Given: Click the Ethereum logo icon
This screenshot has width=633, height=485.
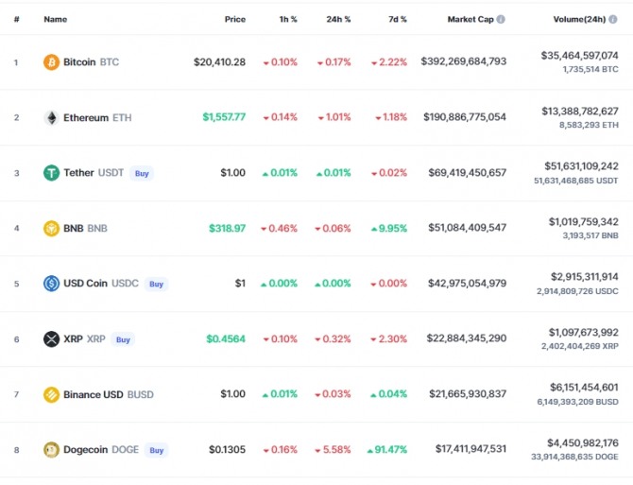Looking at the screenshot, I should coord(51,117).
